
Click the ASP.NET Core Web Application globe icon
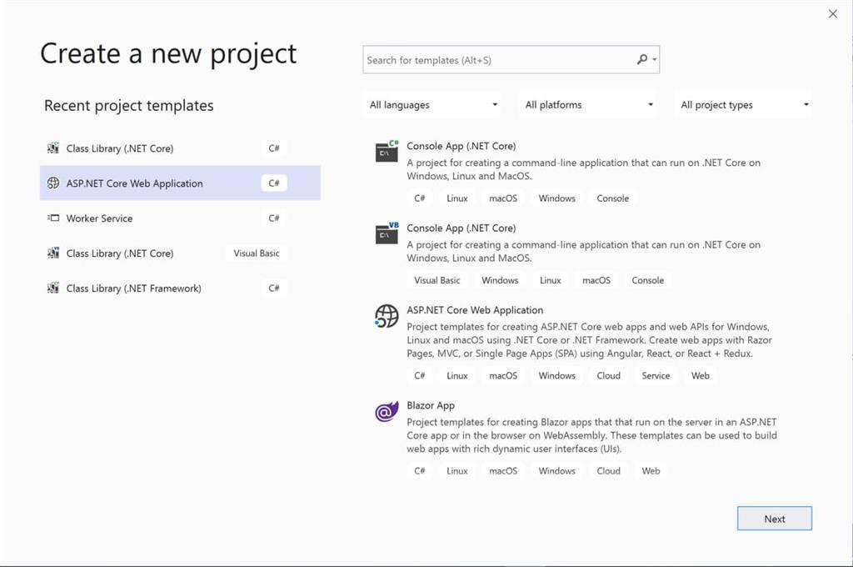387,316
